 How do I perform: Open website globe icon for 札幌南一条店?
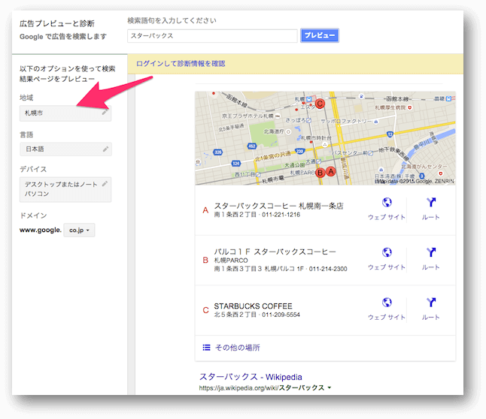click(x=387, y=203)
